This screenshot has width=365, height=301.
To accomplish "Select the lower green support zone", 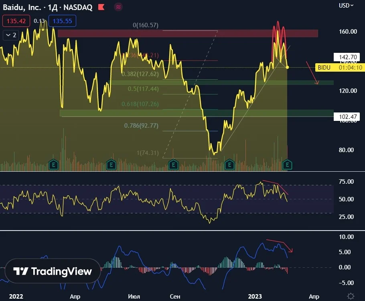I will click(x=197, y=113).
